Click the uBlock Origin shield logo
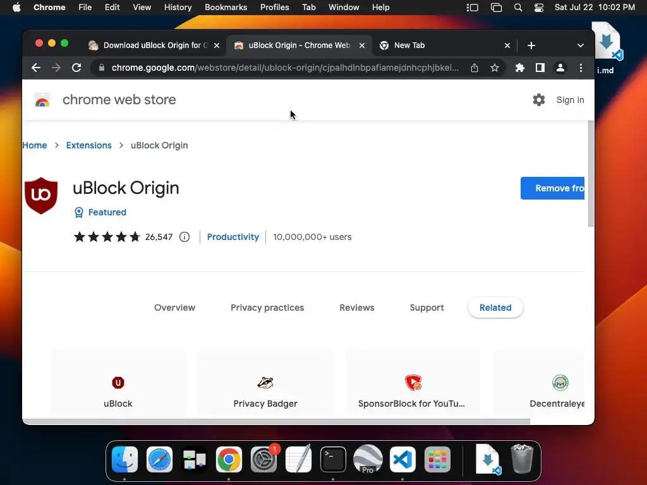The image size is (647, 485). point(41,196)
